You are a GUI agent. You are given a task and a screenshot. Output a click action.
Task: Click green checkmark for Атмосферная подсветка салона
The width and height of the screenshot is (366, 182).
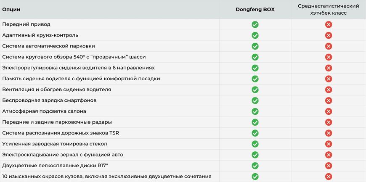tap(255, 111)
